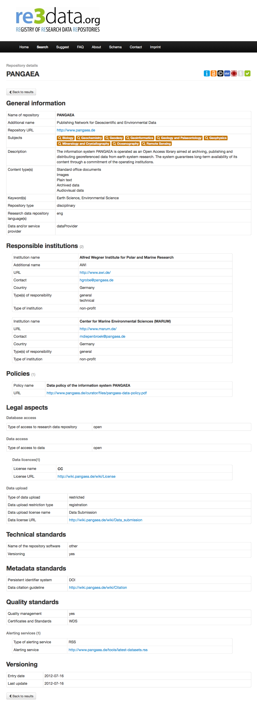Click the blue DOI persistent identifier icon

227,74
